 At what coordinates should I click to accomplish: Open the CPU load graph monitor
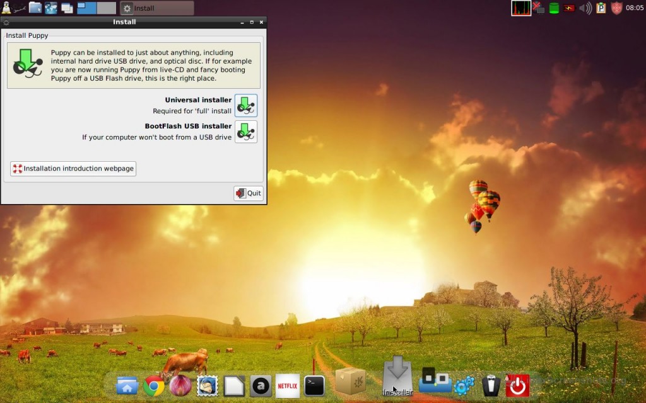[x=521, y=8]
